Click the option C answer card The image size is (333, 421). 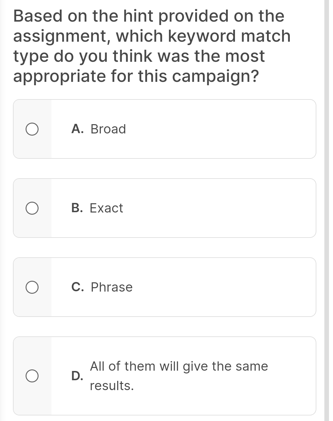(x=165, y=288)
